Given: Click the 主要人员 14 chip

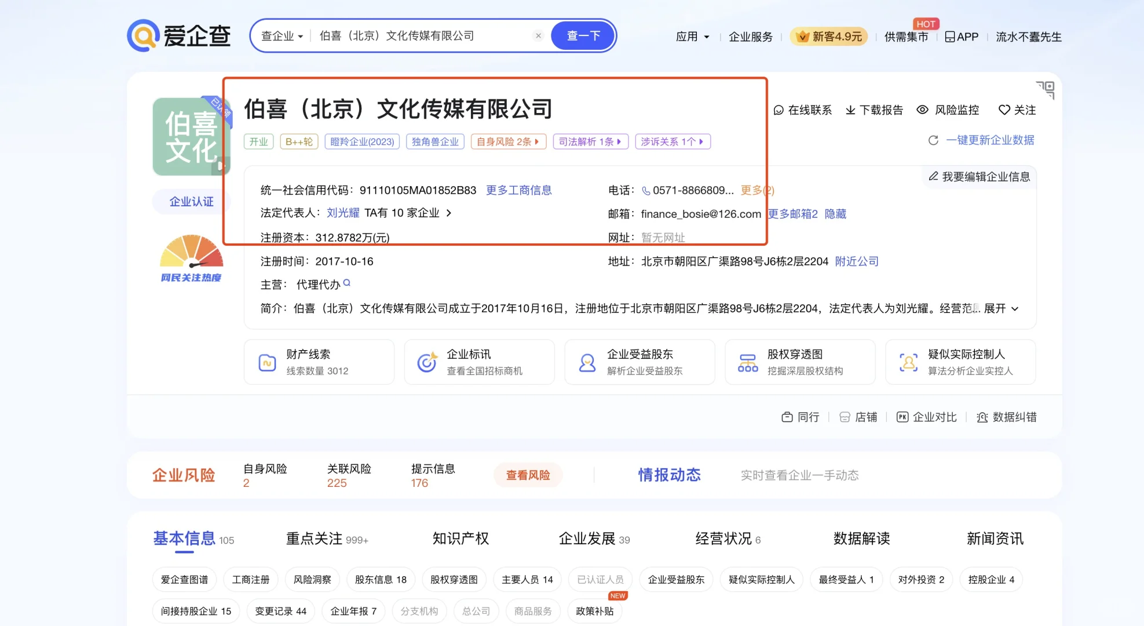Looking at the screenshot, I should [527, 580].
